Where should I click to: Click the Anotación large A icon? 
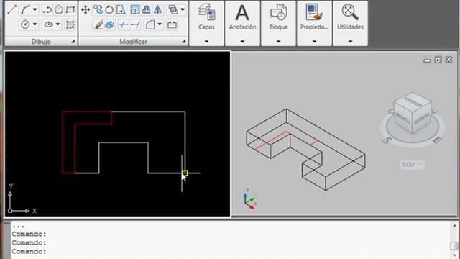click(242, 13)
